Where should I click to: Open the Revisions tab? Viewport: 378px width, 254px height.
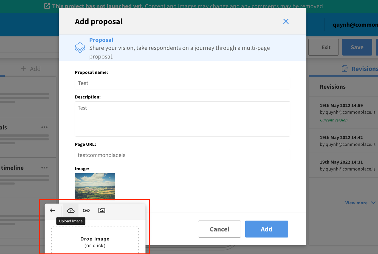360,69
